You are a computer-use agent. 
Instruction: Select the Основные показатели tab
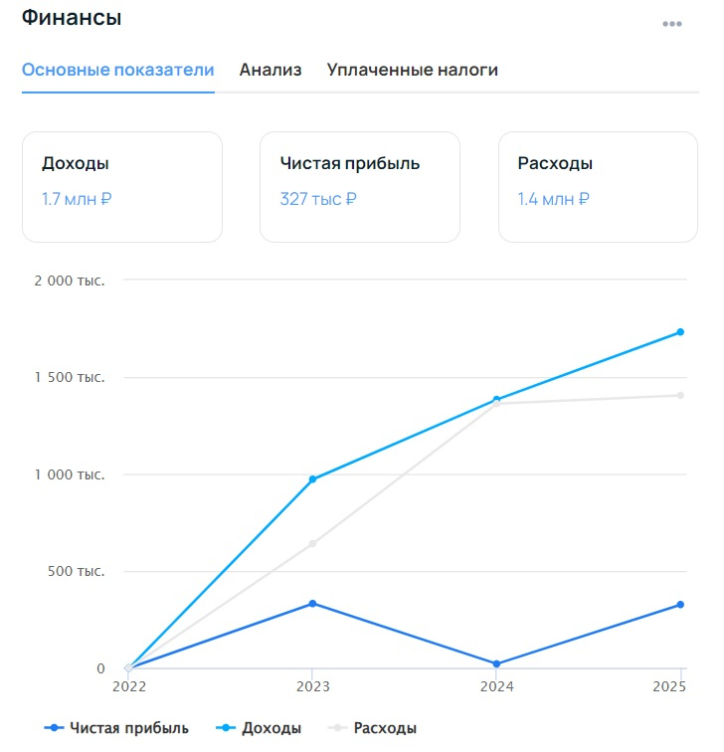(x=118, y=70)
